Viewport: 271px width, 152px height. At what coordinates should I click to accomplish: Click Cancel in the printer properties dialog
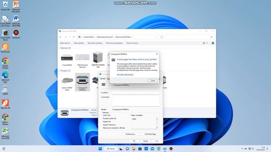click(x=146, y=141)
